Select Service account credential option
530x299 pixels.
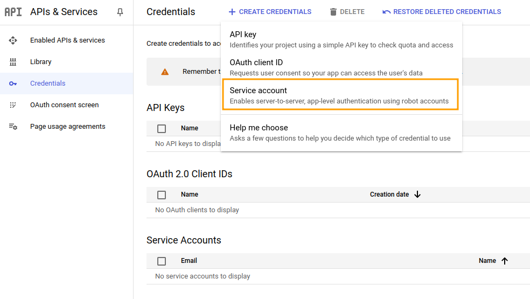pos(340,95)
